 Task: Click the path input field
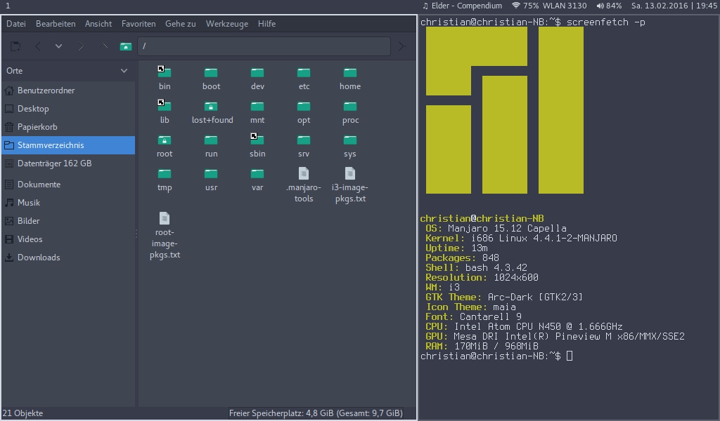[264, 46]
